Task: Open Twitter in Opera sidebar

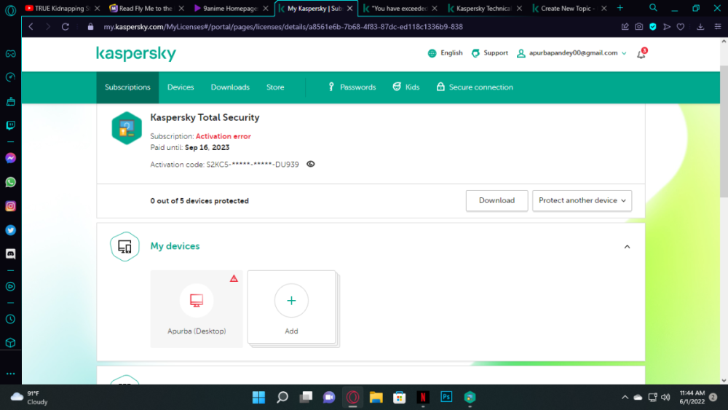Action: coord(10,230)
